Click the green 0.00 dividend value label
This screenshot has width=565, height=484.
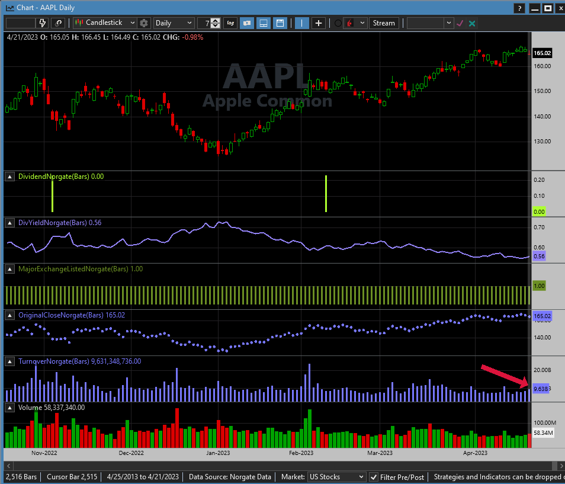539,211
